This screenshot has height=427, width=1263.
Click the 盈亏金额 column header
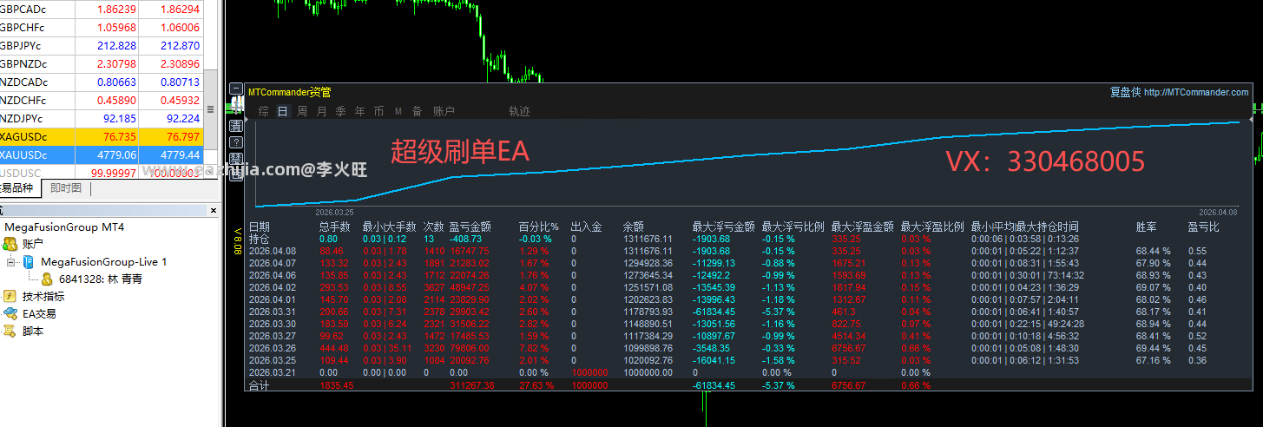470,227
